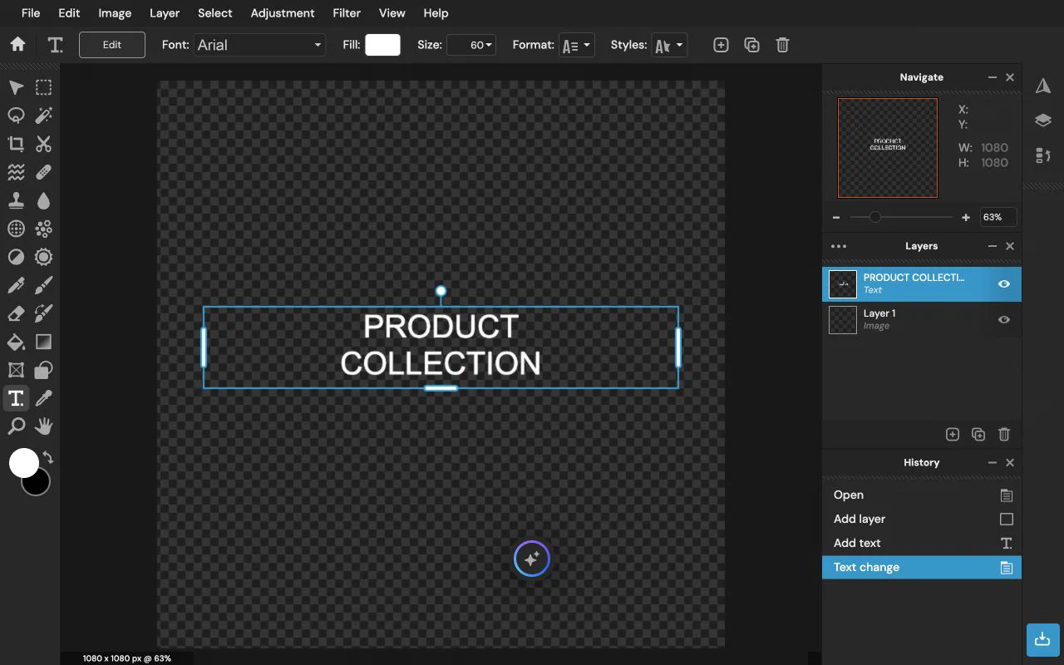Hide the PRODUCT COLLECTION text layer
The width and height of the screenshot is (1064, 665).
point(1003,284)
